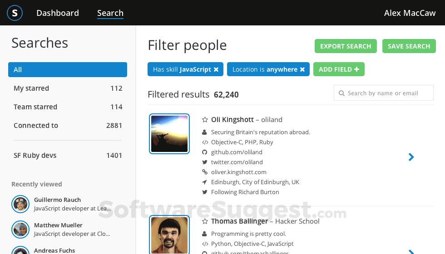Show My starred people list
The width and height of the screenshot is (445, 254).
68,88
